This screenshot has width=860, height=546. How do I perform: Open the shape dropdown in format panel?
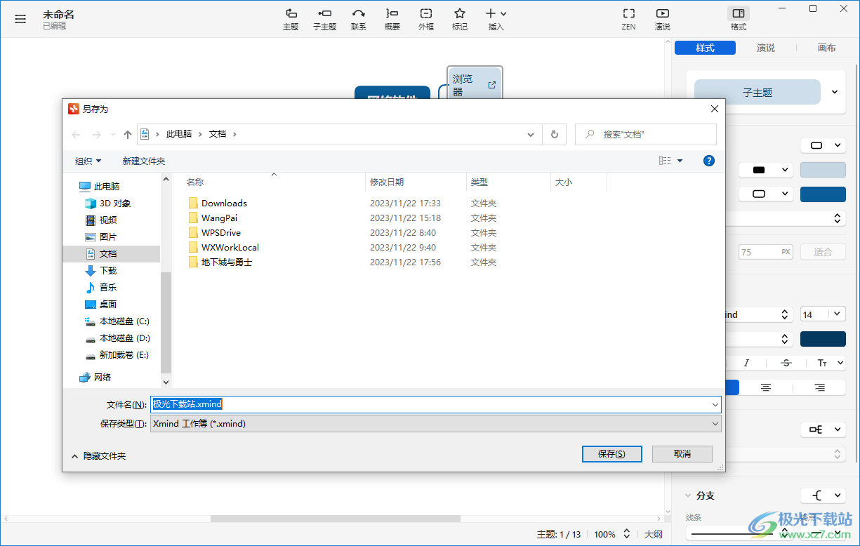823,145
